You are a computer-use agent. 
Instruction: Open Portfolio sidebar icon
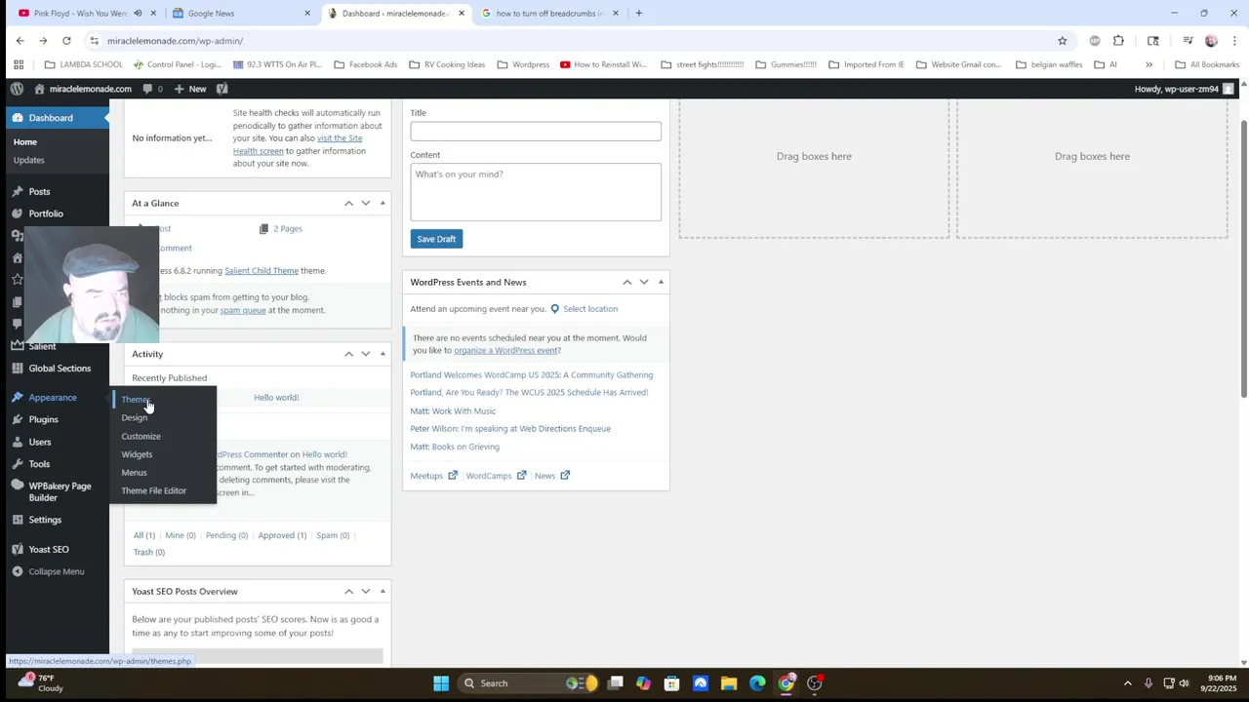18,214
